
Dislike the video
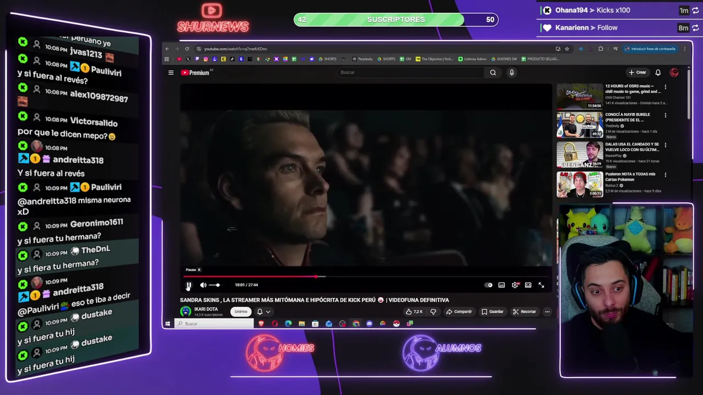pyautogui.click(x=433, y=312)
